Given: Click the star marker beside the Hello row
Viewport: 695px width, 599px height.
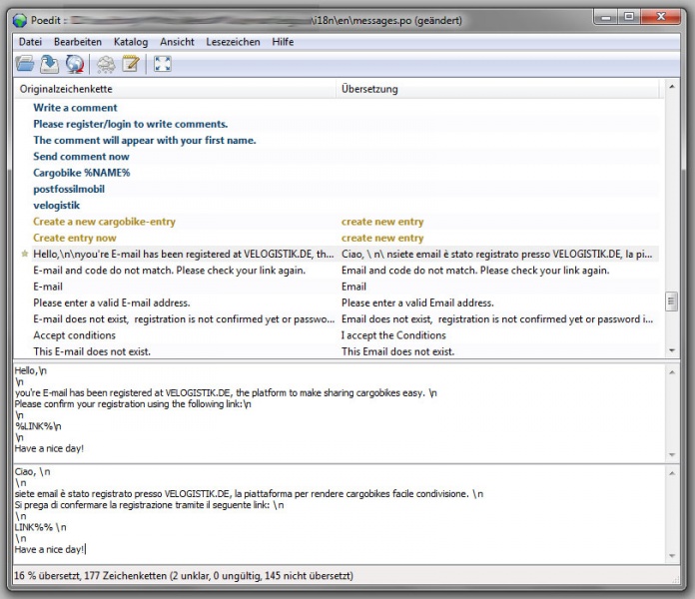Looking at the screenshot, I should (25, 255).
